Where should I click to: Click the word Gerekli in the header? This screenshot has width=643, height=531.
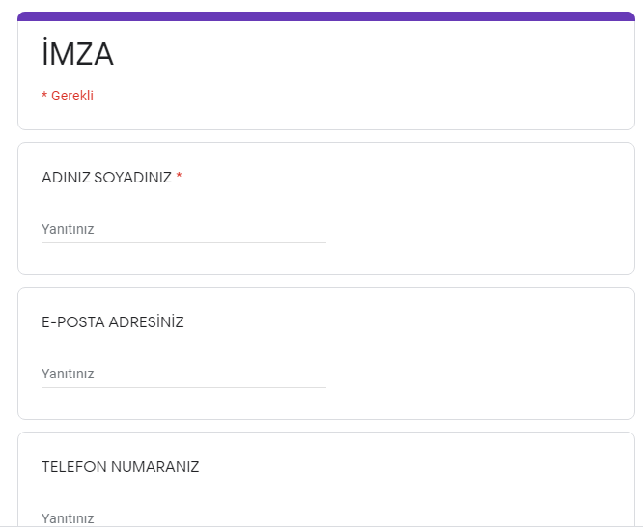[72, 96]
